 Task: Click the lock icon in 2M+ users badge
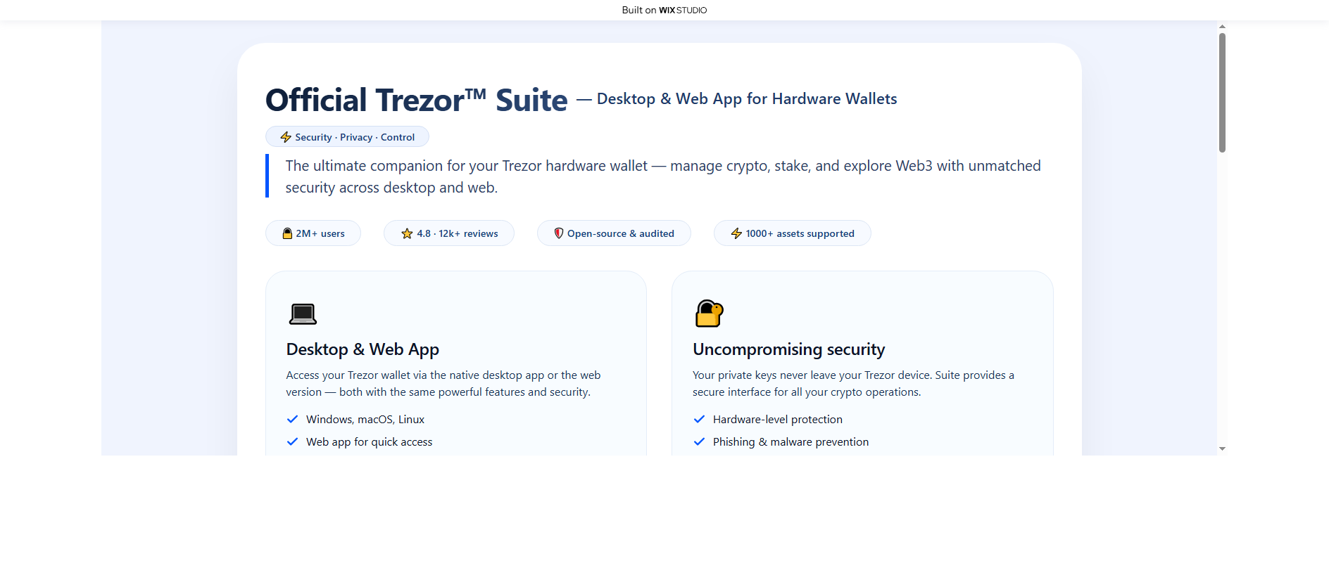pos(287,233)
